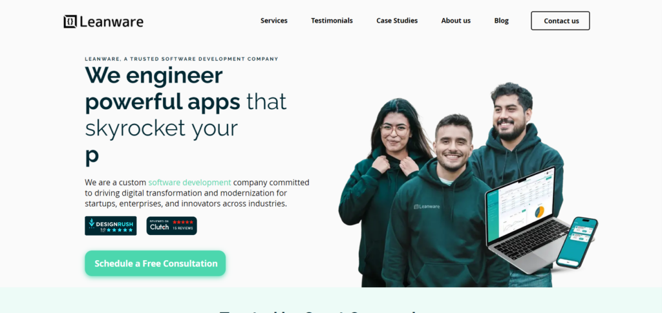Click the Clutch five red stars
The image size is (662, 313).
[x=183, y=222]
